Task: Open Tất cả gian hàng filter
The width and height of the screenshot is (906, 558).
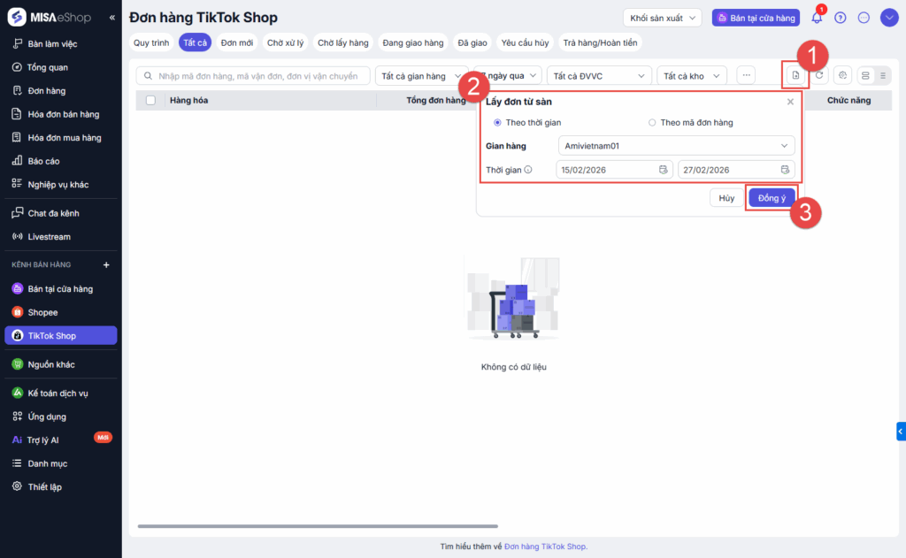Action: 422,76
